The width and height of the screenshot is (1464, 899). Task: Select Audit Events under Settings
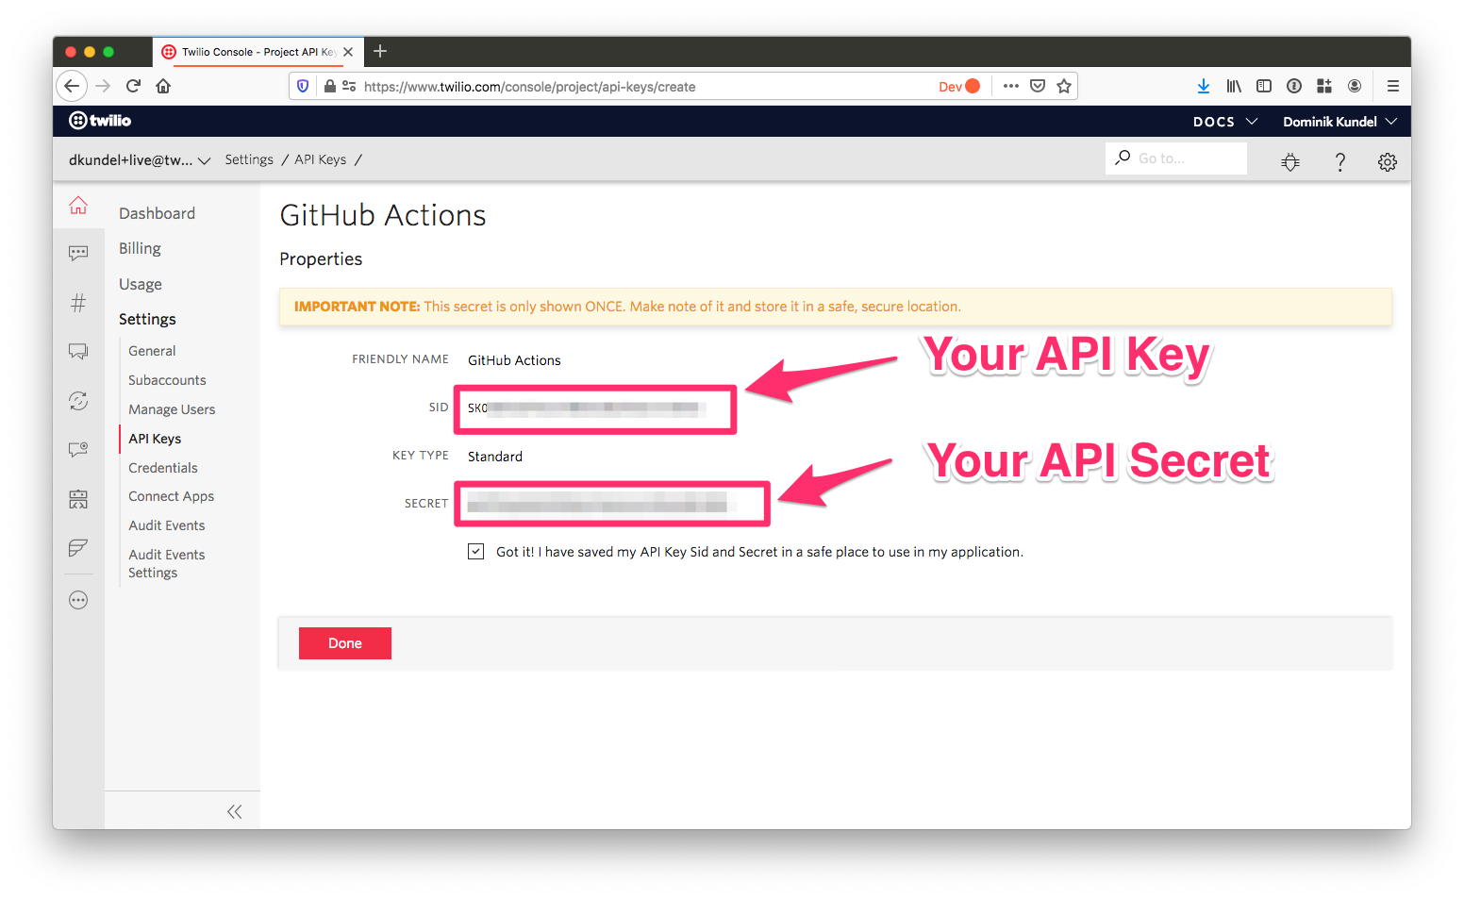tap(167, 525)
